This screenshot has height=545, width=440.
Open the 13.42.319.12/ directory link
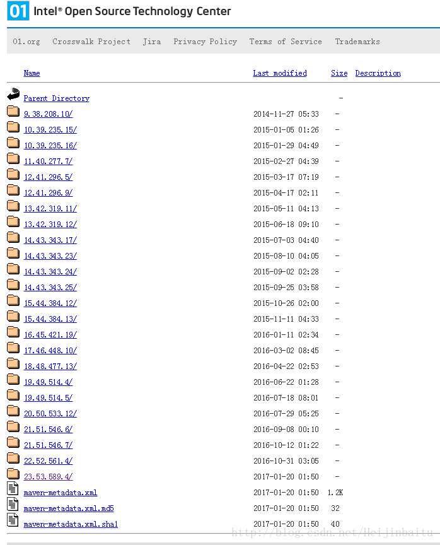click(50, 225)
